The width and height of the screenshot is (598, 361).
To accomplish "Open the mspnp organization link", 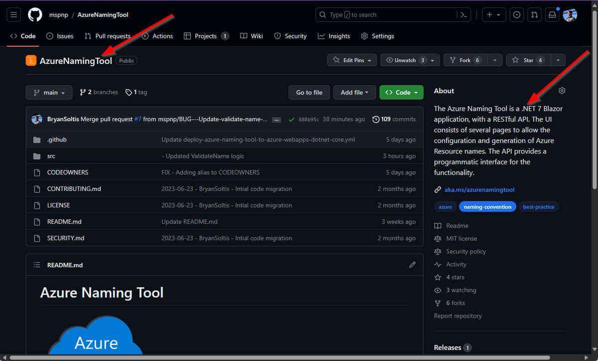I will [59, 15].
